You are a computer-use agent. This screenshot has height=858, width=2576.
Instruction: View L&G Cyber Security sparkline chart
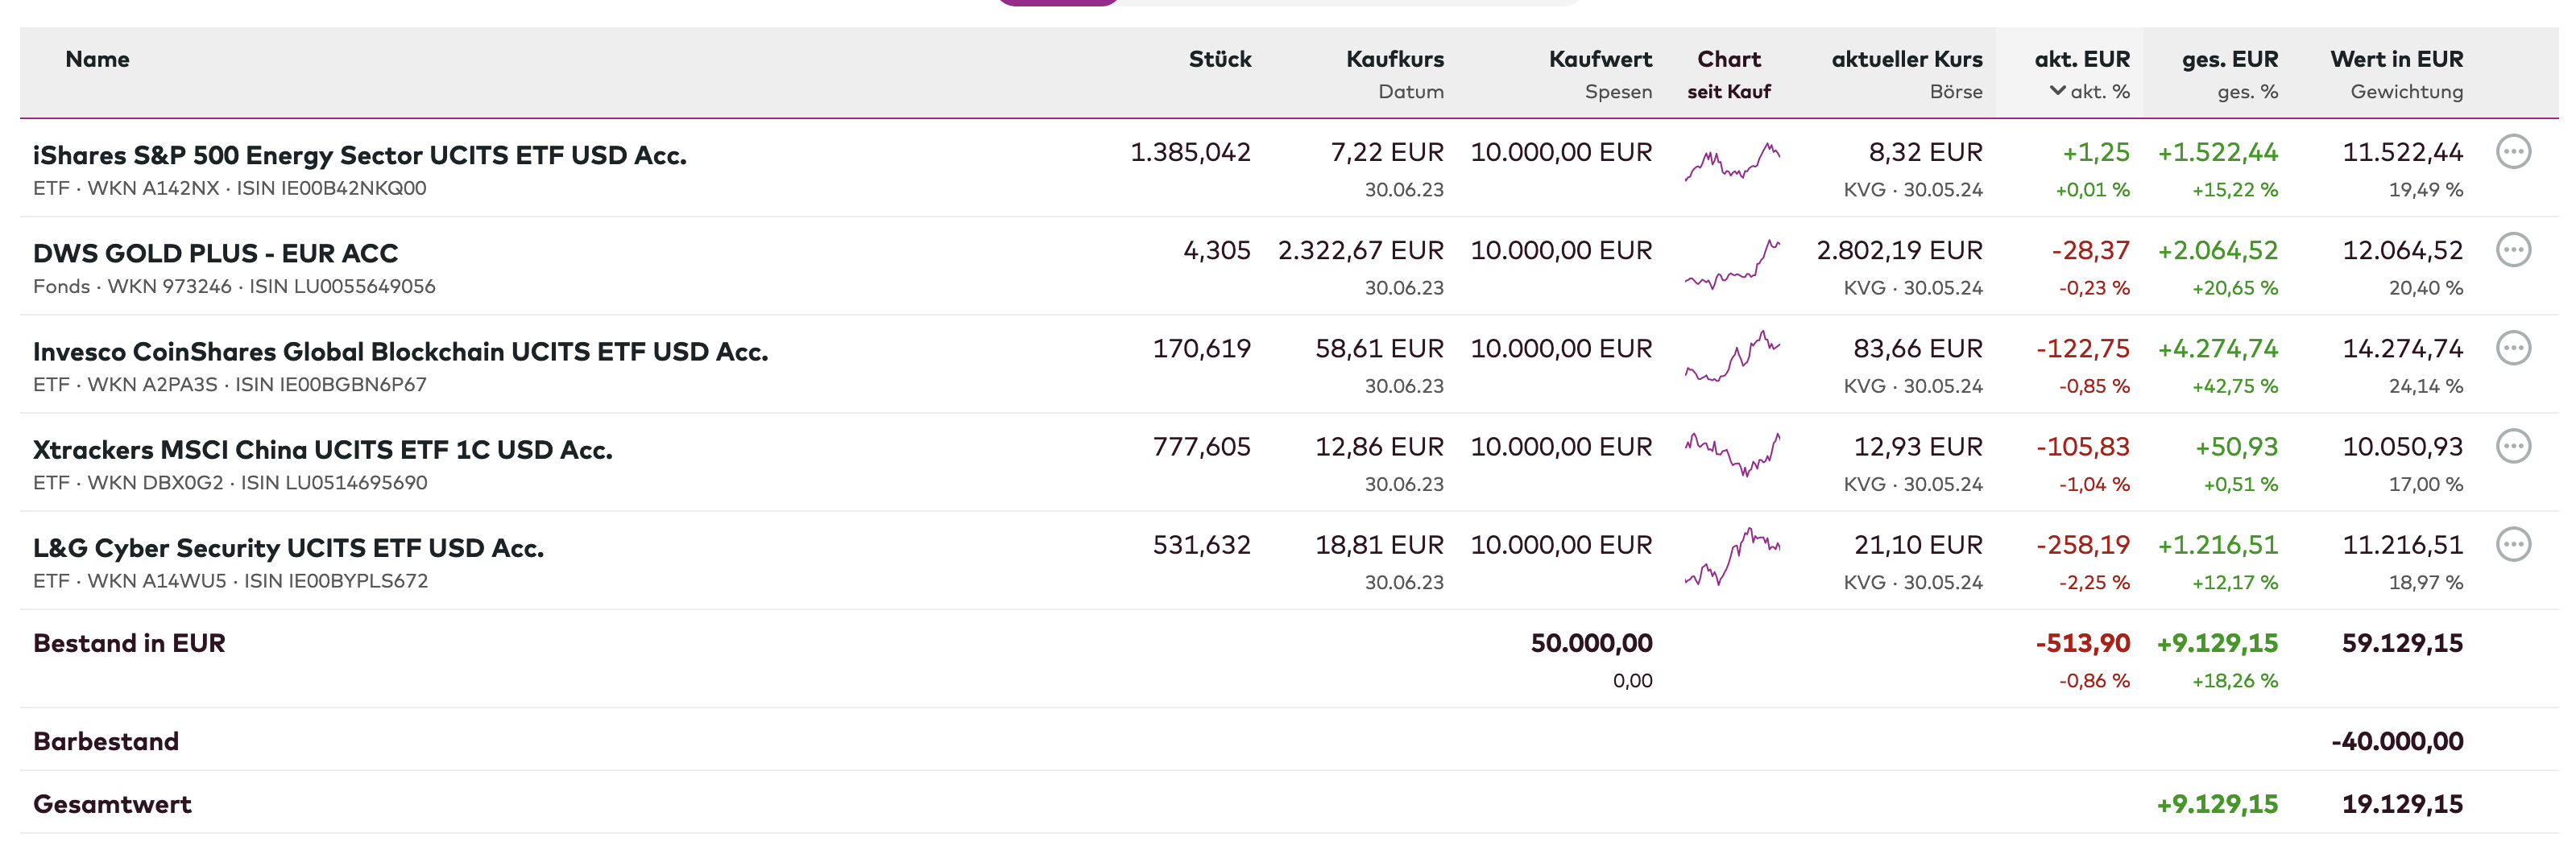[x=1731, y=556]
